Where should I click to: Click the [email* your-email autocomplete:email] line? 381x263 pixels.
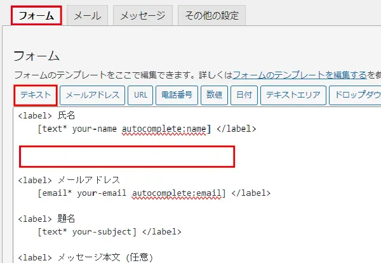pyautogui.click(x=154, y=193)
